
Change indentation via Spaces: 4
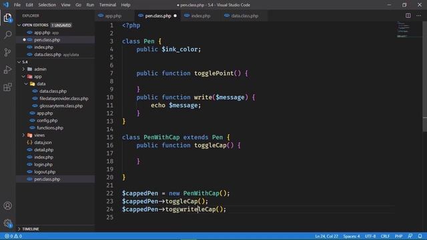(352, 236)
